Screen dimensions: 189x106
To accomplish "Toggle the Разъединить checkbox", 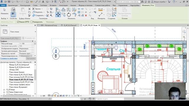I will point(32,22).
